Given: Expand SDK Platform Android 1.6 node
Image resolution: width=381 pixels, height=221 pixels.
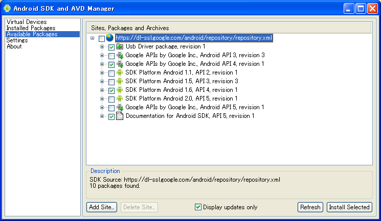Looking at the screenshot, I should (102, 90).
